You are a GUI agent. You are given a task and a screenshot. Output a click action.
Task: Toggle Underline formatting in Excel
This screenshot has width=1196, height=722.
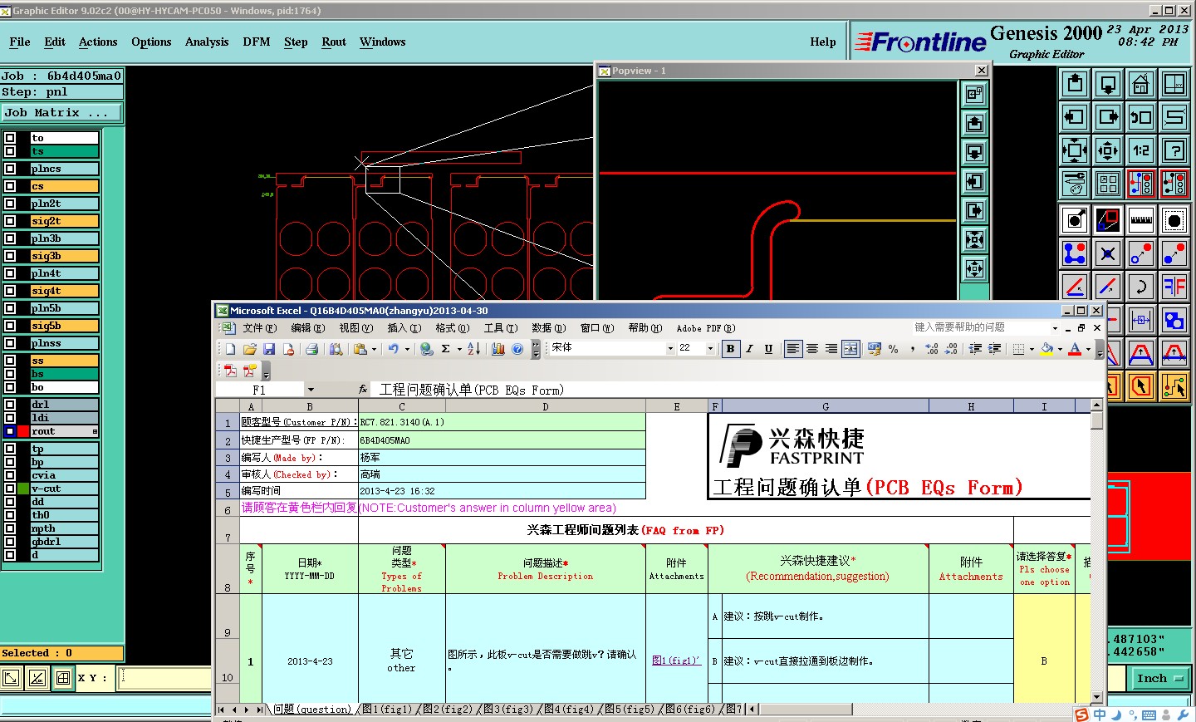point(768,349)
